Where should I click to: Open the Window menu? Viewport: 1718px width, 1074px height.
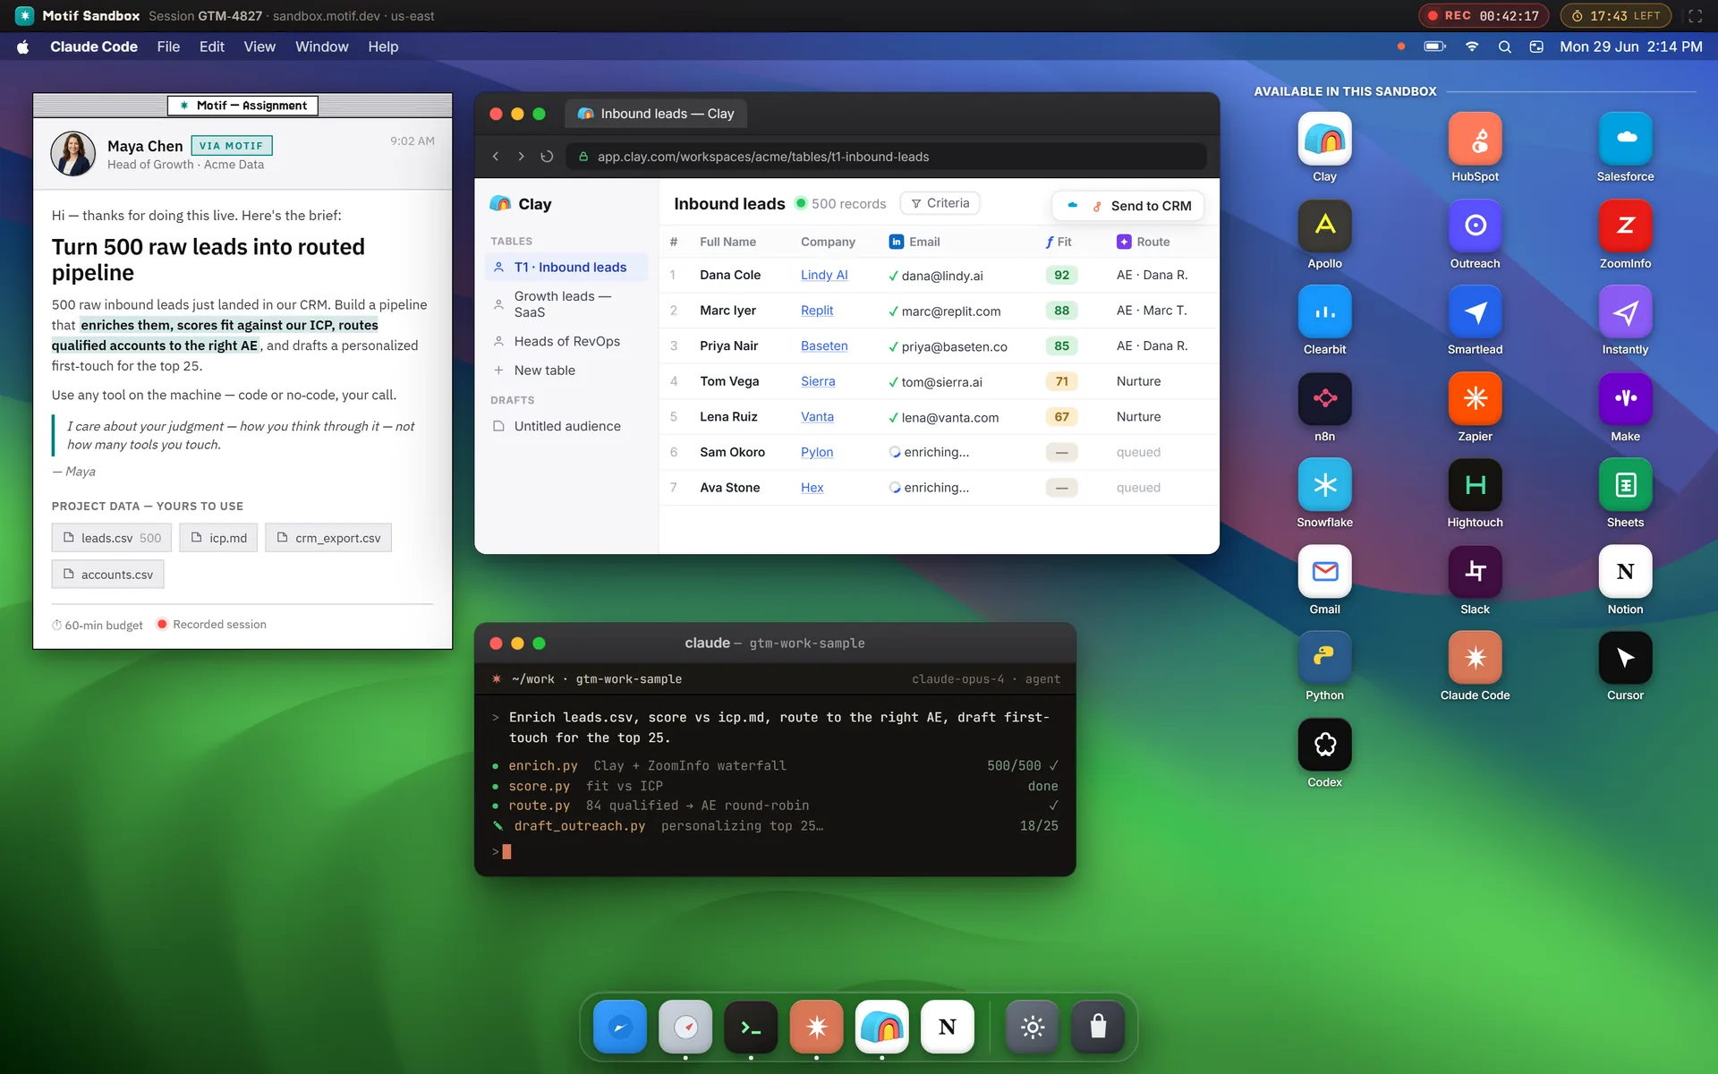click(321, 47)
